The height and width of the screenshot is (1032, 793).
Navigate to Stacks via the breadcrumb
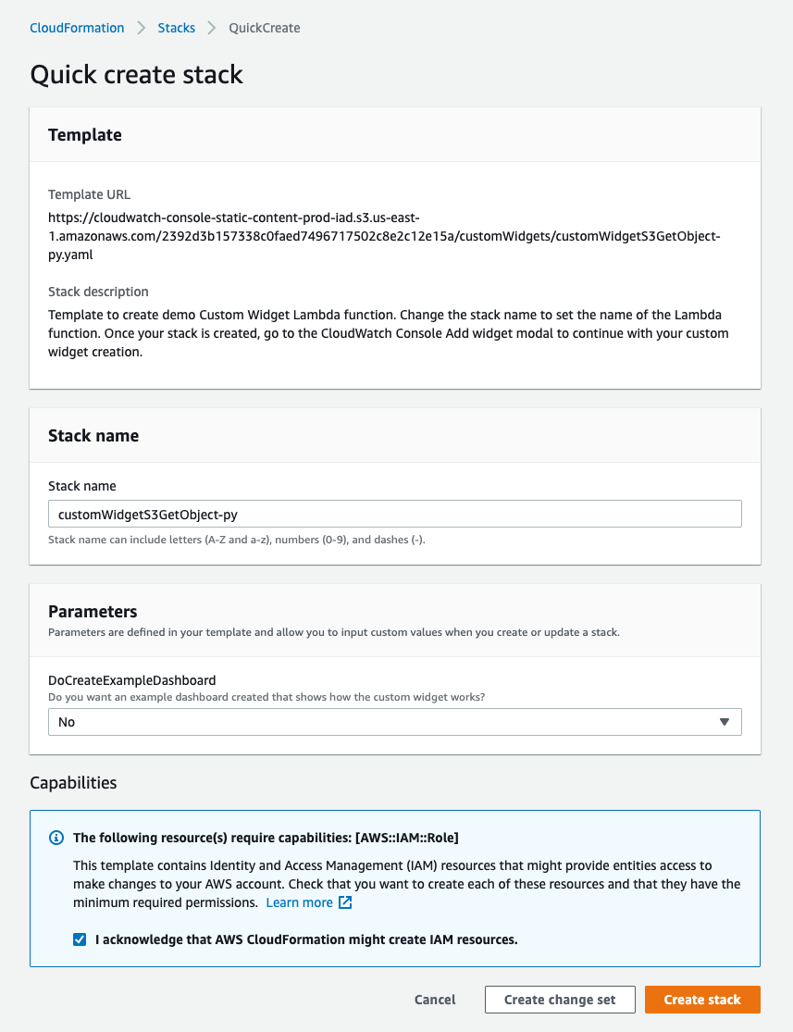(176, 28)
